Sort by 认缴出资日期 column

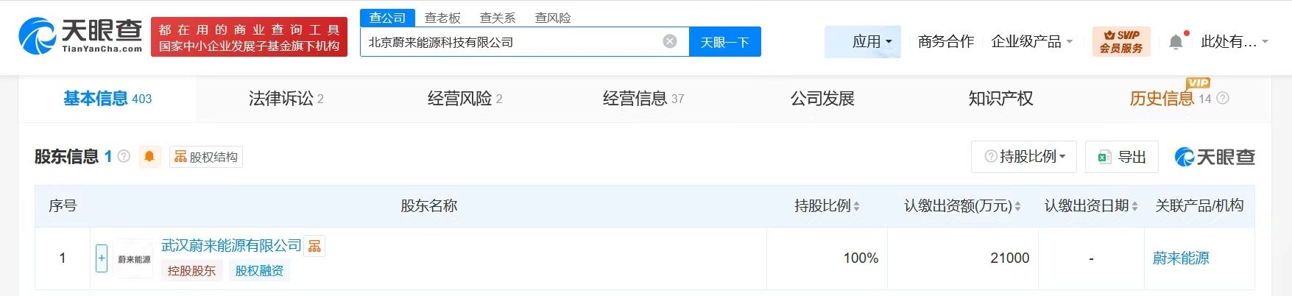coord(1134,206)
